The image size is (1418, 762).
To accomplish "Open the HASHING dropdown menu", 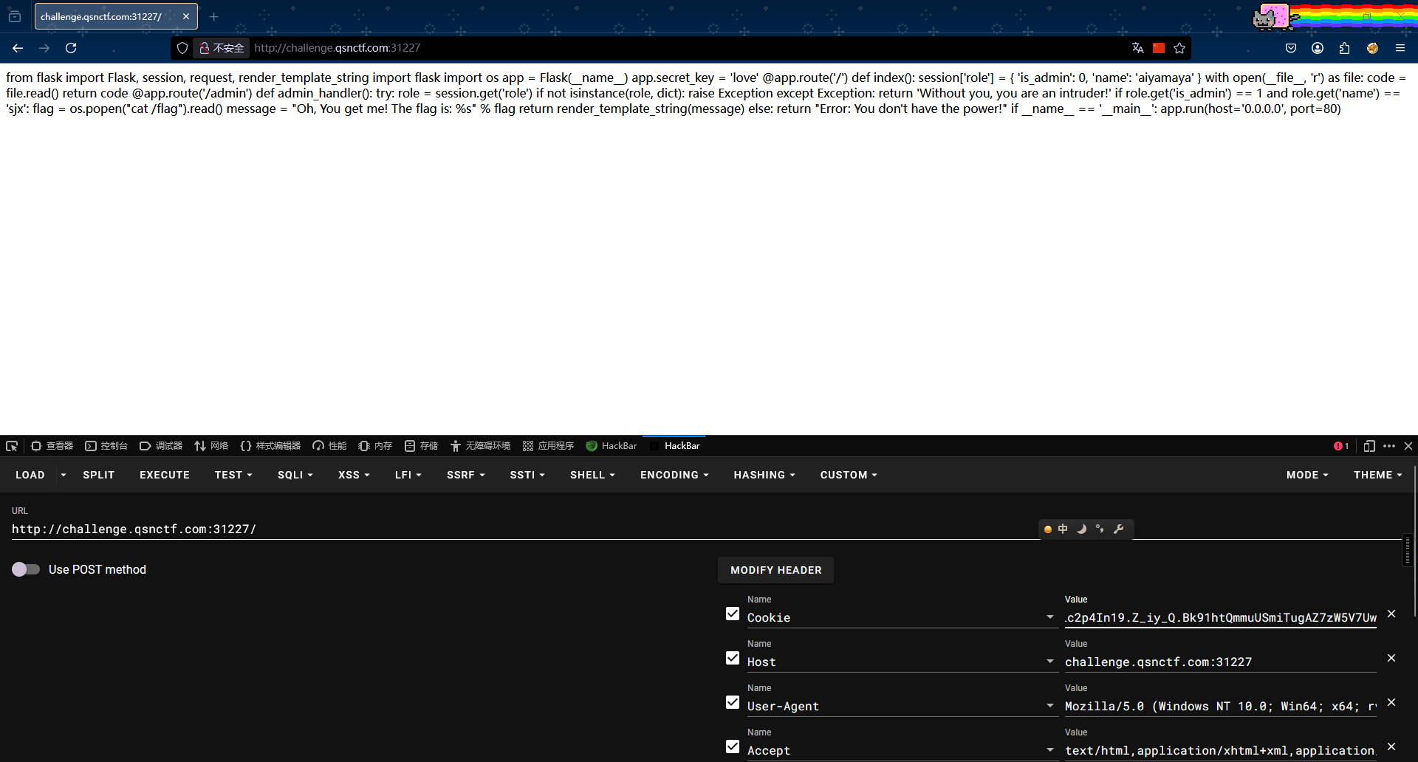I will click(x=764, y=475).
